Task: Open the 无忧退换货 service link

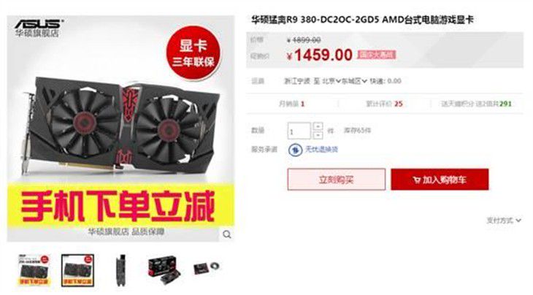Action: [x=321, y=149]
